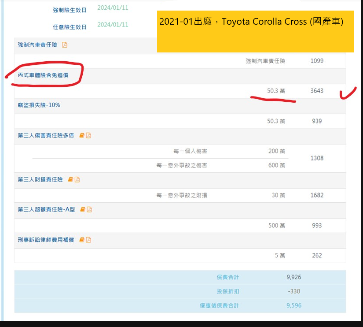Click the 優惠後保費合計 amount 9,596
Screen dimensions: 363x327
click(294, 305)
